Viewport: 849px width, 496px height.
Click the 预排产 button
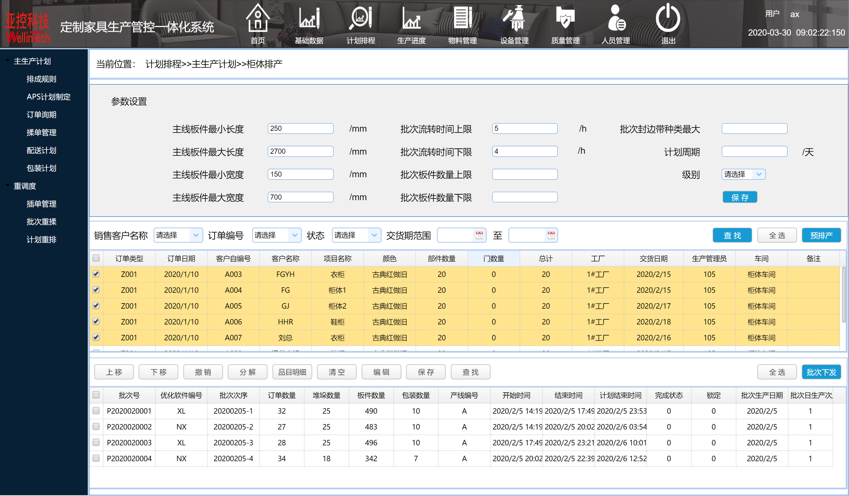point(821,235)
